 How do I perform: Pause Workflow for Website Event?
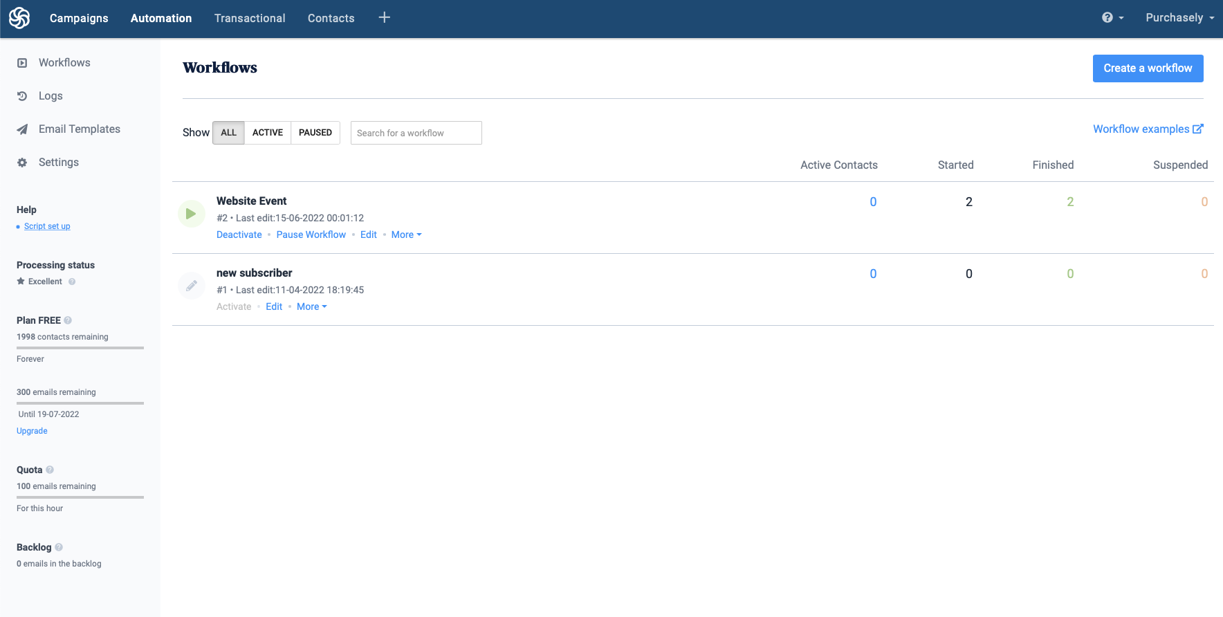click(x=311, y=234)
